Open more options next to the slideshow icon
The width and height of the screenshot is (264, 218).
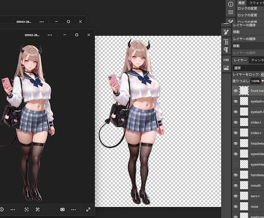pos(73,210)
